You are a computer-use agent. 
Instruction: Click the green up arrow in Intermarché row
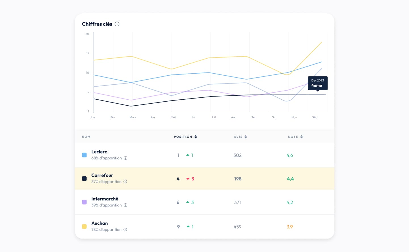point(188,202)
